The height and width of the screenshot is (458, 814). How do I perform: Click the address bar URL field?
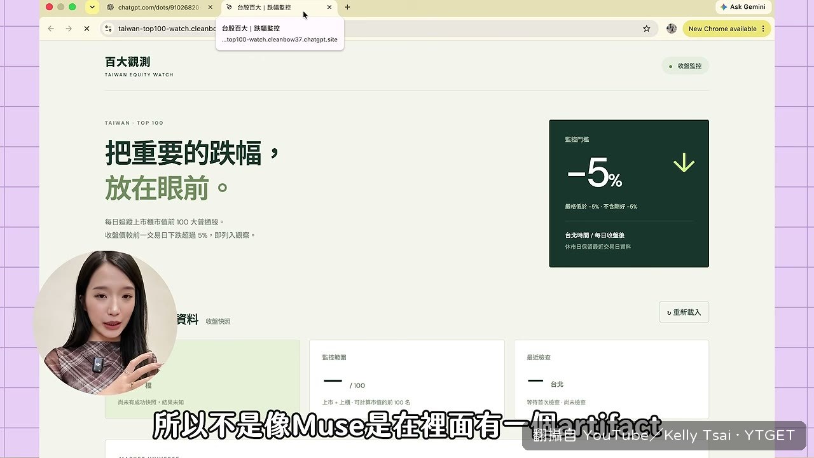coord(380,29)
